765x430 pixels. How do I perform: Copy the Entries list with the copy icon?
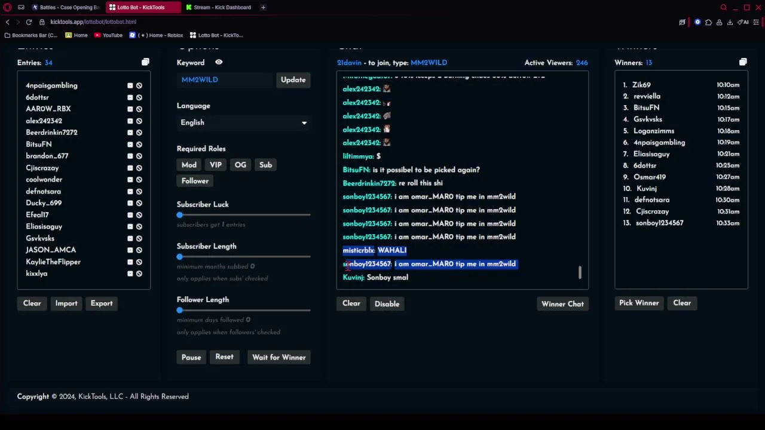[145, 62]
